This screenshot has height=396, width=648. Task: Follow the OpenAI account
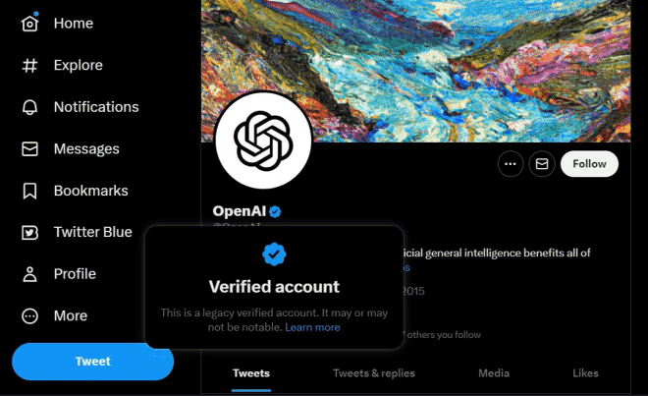coord(589,164)
